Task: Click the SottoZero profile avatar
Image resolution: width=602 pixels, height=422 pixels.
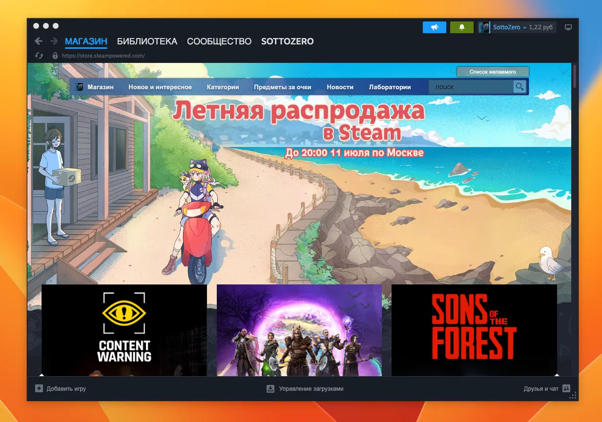Action: (484, 27)
